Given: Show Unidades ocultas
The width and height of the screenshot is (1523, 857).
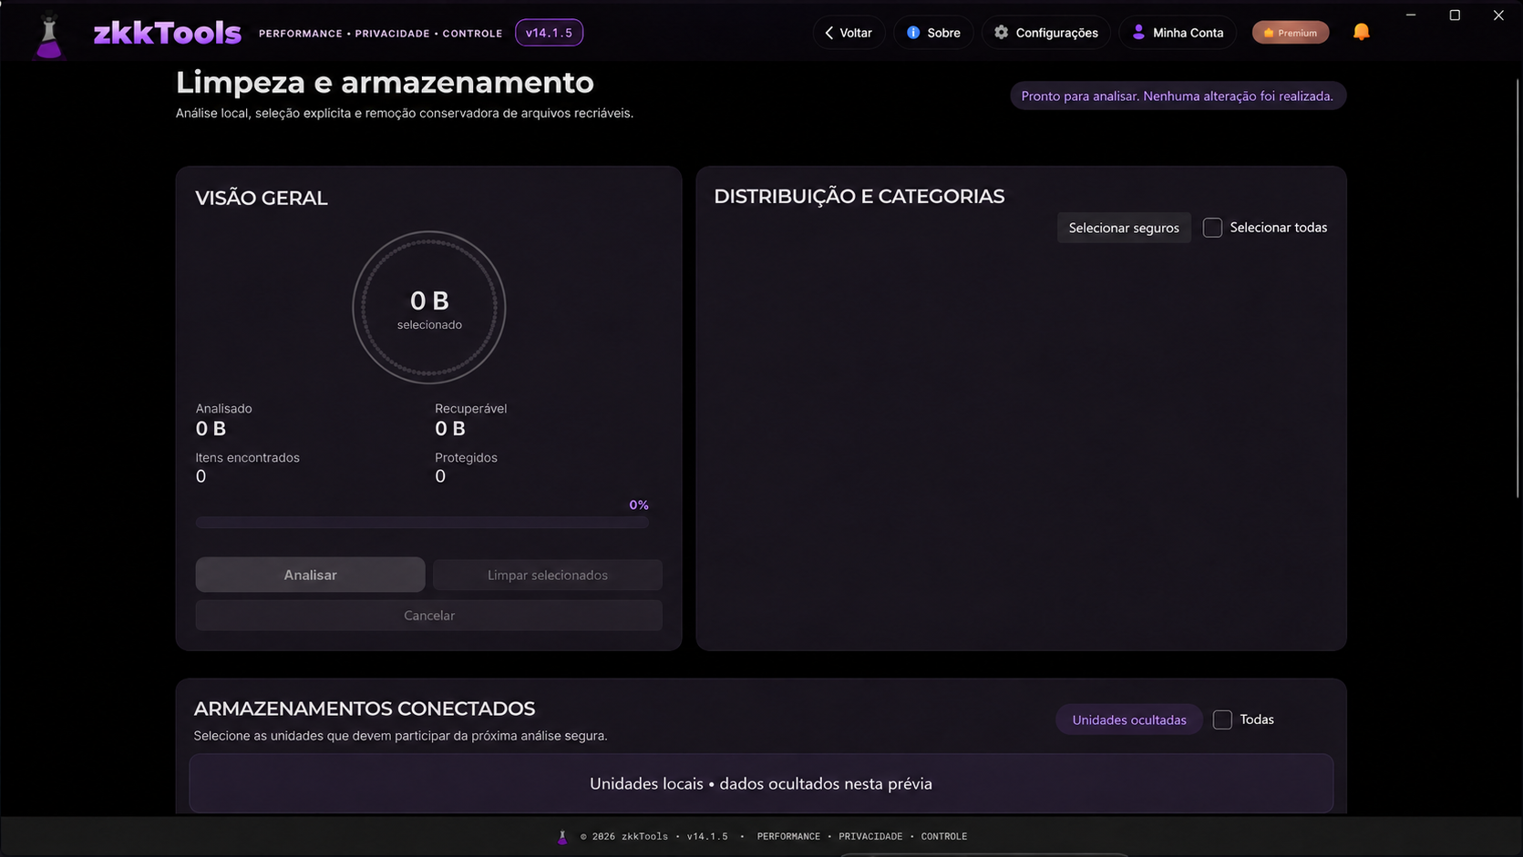Looking at the screenshot, I should 1129,719.
